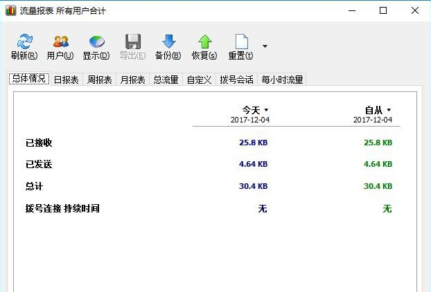Open the 今天 period dropdown arrow
The height and width of the screenshot is (292, 431).
pyautogui.click(x=266, y=110)
